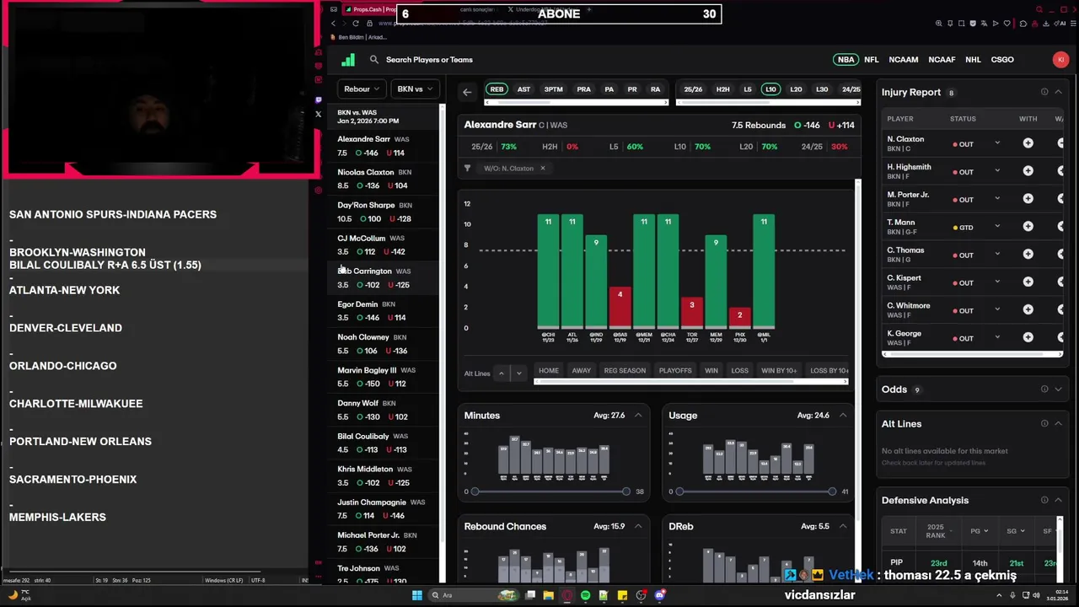Select the AST stat pill

point(523,89)
